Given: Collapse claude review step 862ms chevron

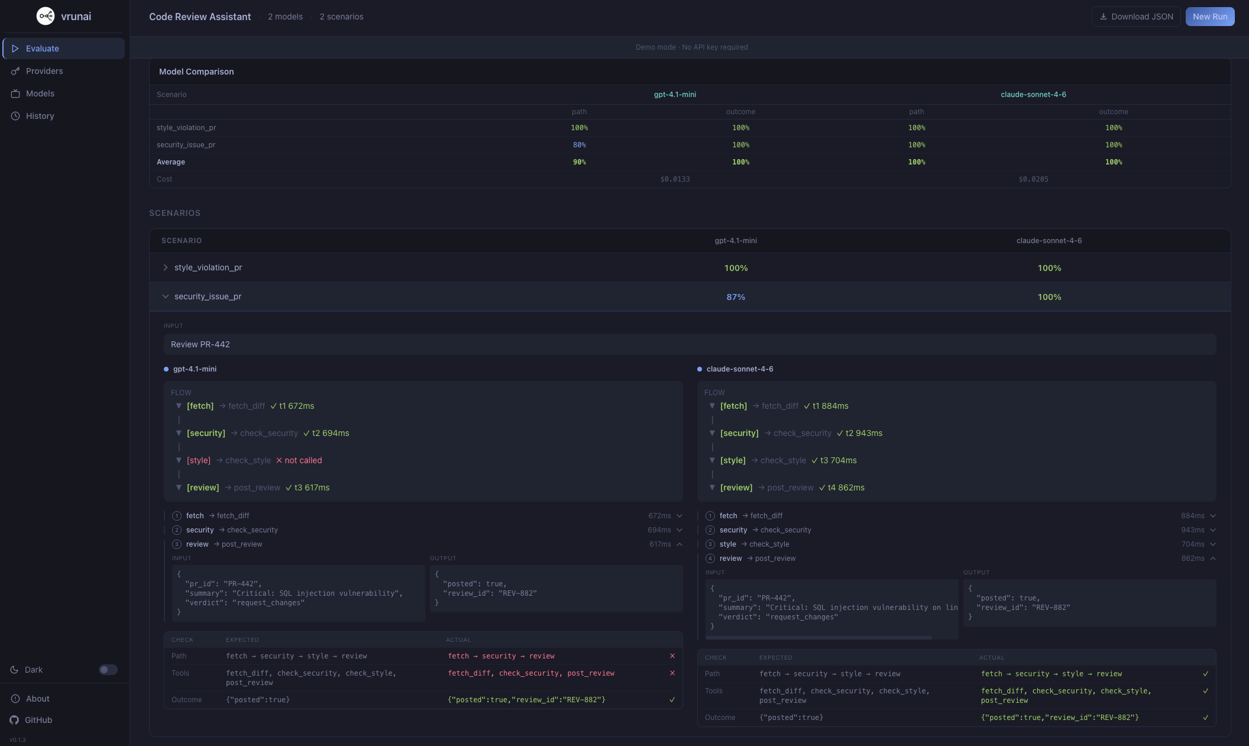Looking at the screenshot, I should pyautogui.click(x=1213, y=558).
